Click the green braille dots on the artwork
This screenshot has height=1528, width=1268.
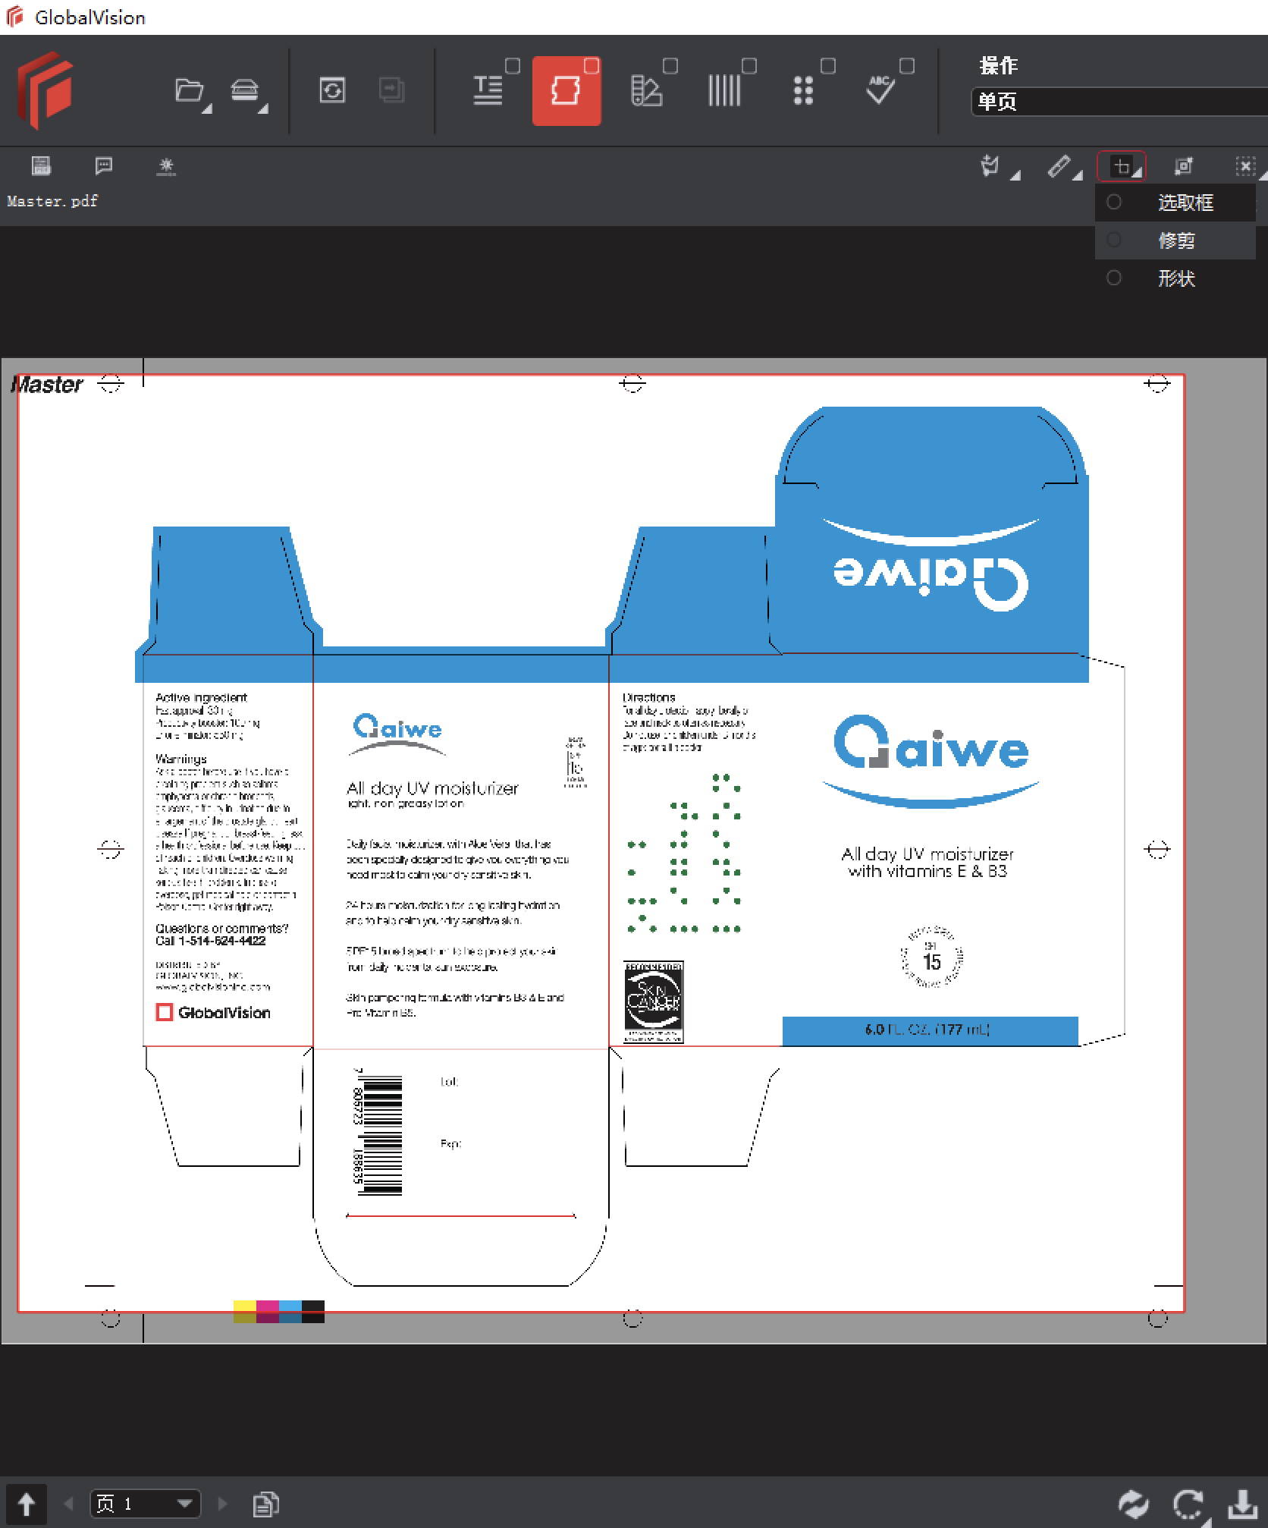tap(685, 853)
